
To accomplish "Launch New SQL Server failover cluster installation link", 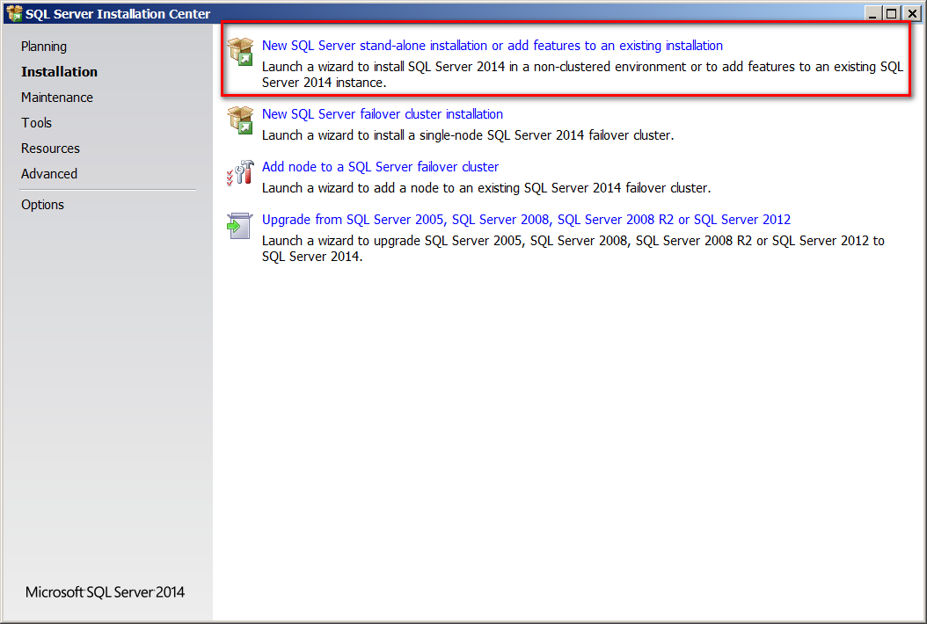I will coord(382,114).
